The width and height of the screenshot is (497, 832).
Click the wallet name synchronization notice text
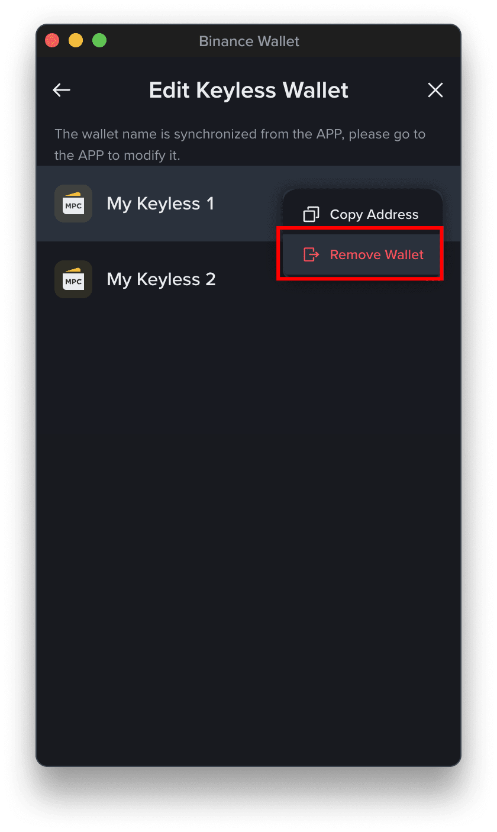click(240, 145)
